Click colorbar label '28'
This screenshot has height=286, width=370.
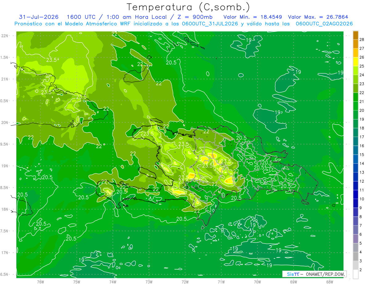[362, 39]
